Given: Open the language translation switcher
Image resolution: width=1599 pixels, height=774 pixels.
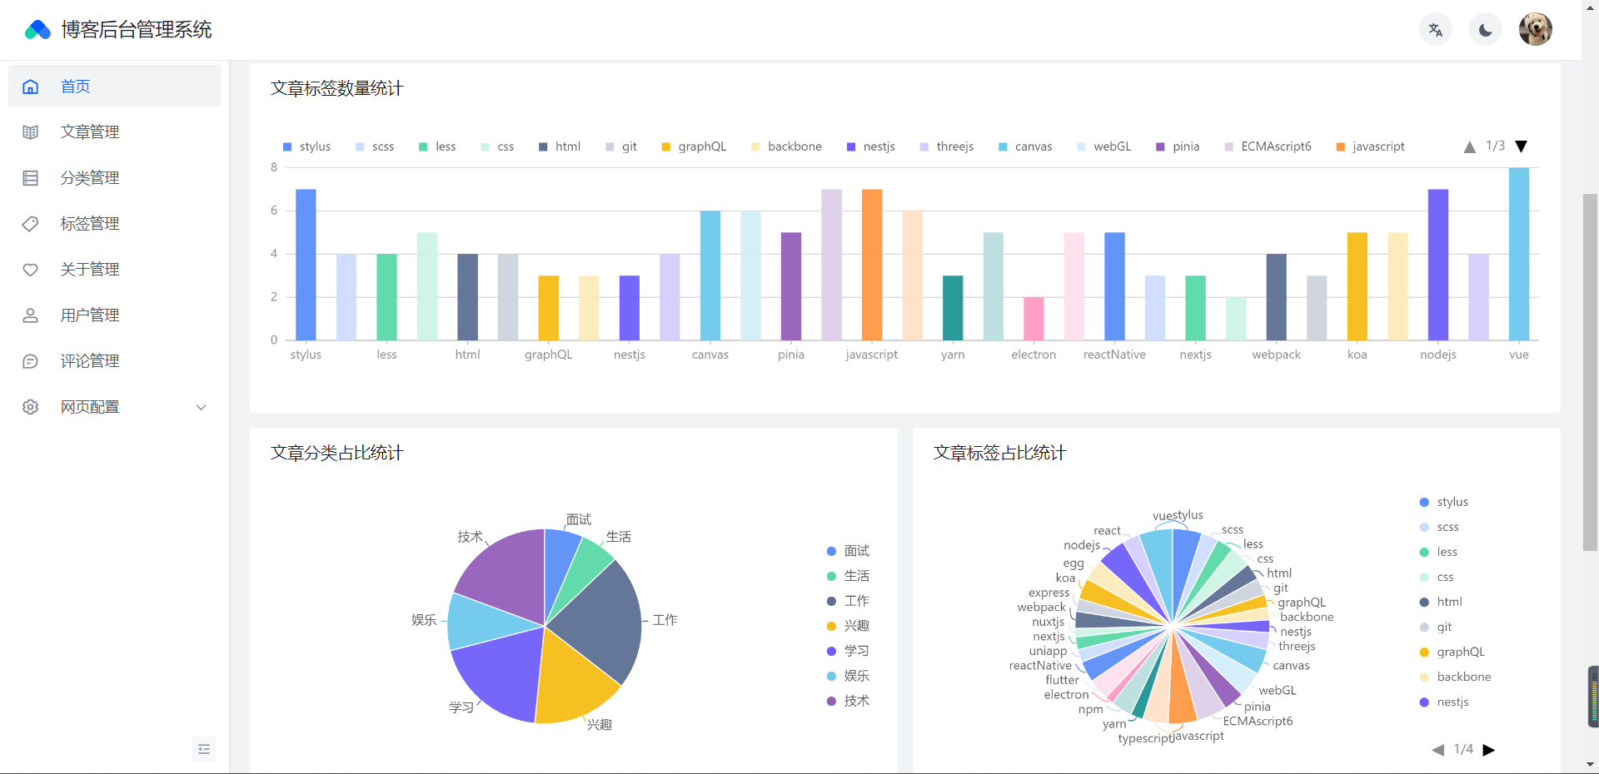Looking at the screenshot, I should click(x=1436, y=30).
